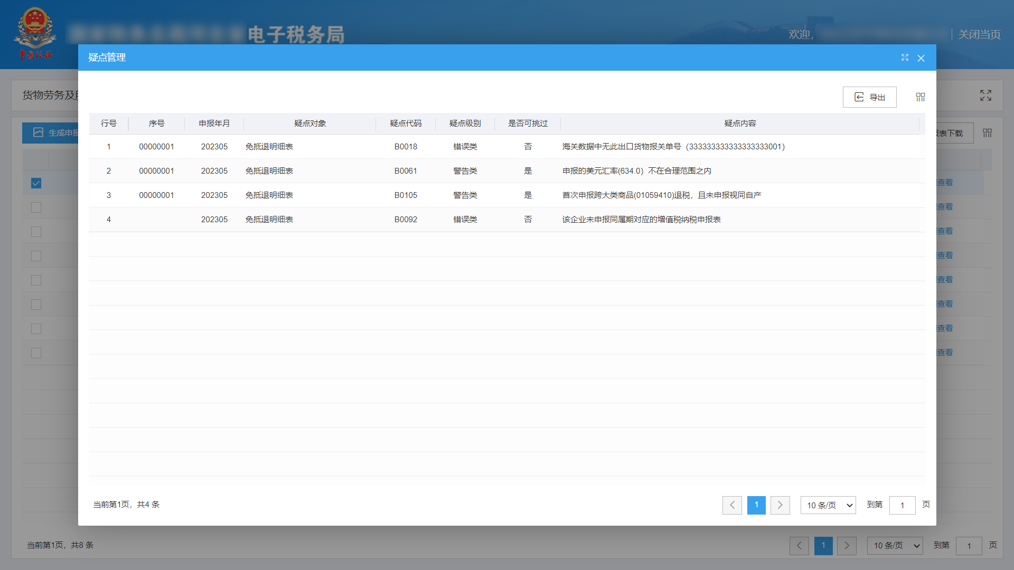
Task: Uncheck the selected first row checkbox
Action: (35, 183)
